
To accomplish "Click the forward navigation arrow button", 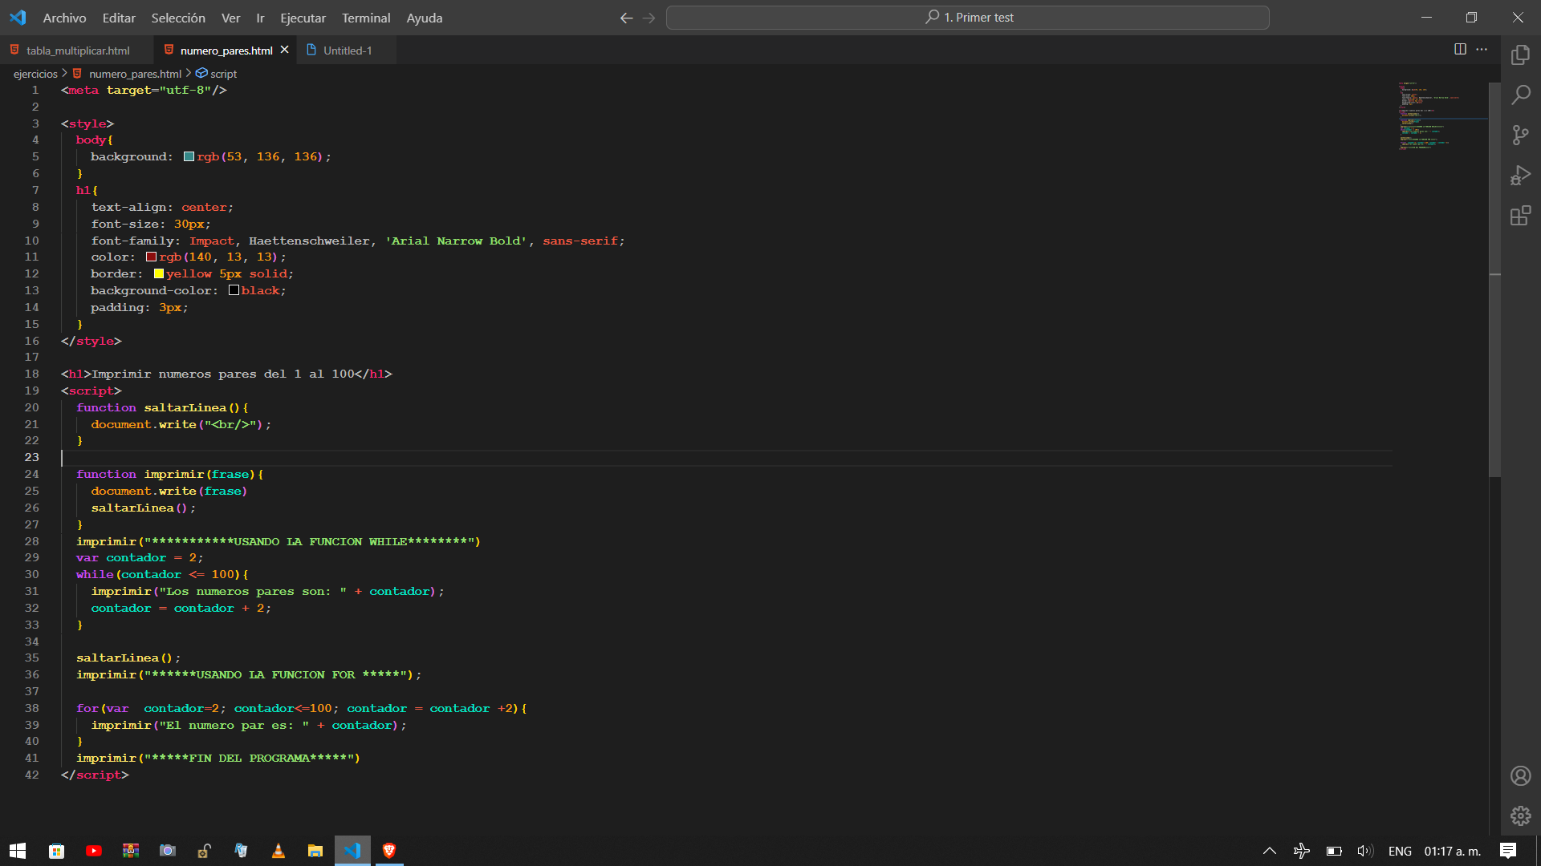I will (649, 17).
